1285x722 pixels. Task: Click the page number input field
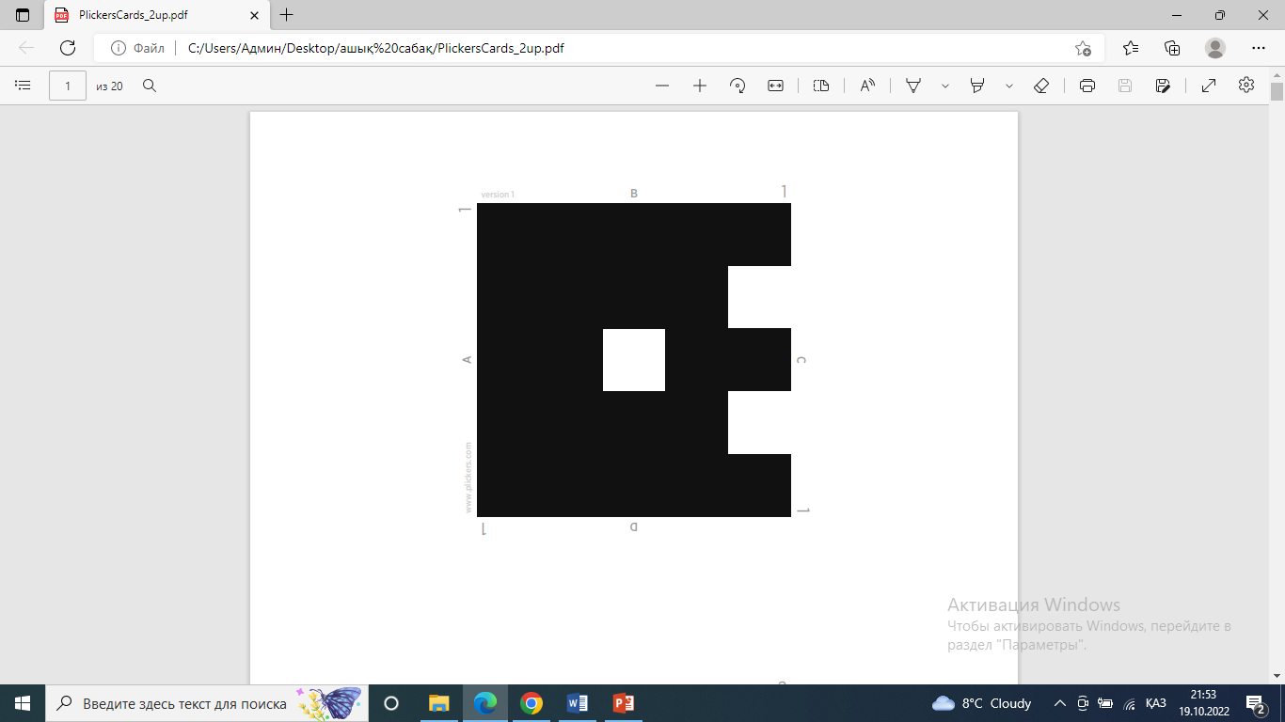tap(68, 86)
